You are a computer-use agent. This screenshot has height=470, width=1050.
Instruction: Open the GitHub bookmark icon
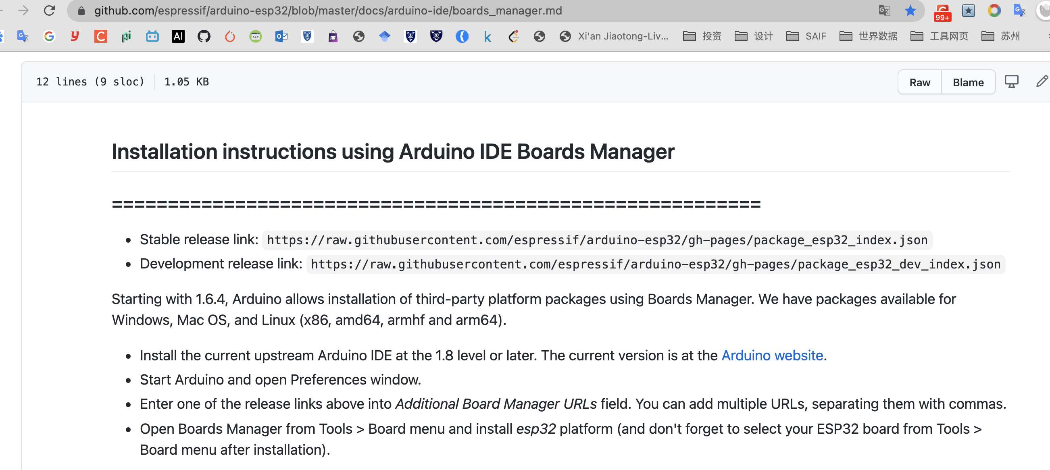204,36
